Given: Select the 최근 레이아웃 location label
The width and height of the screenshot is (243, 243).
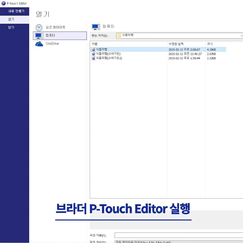Looking at the screenshot, I should click(x=56, y=27).
